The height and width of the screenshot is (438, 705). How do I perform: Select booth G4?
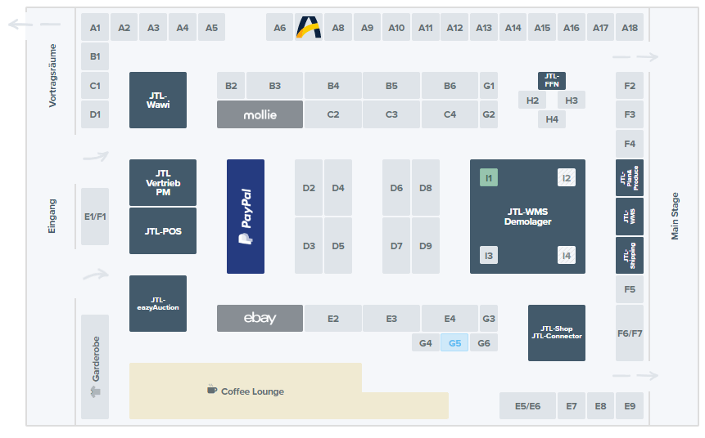click(425, 343)
